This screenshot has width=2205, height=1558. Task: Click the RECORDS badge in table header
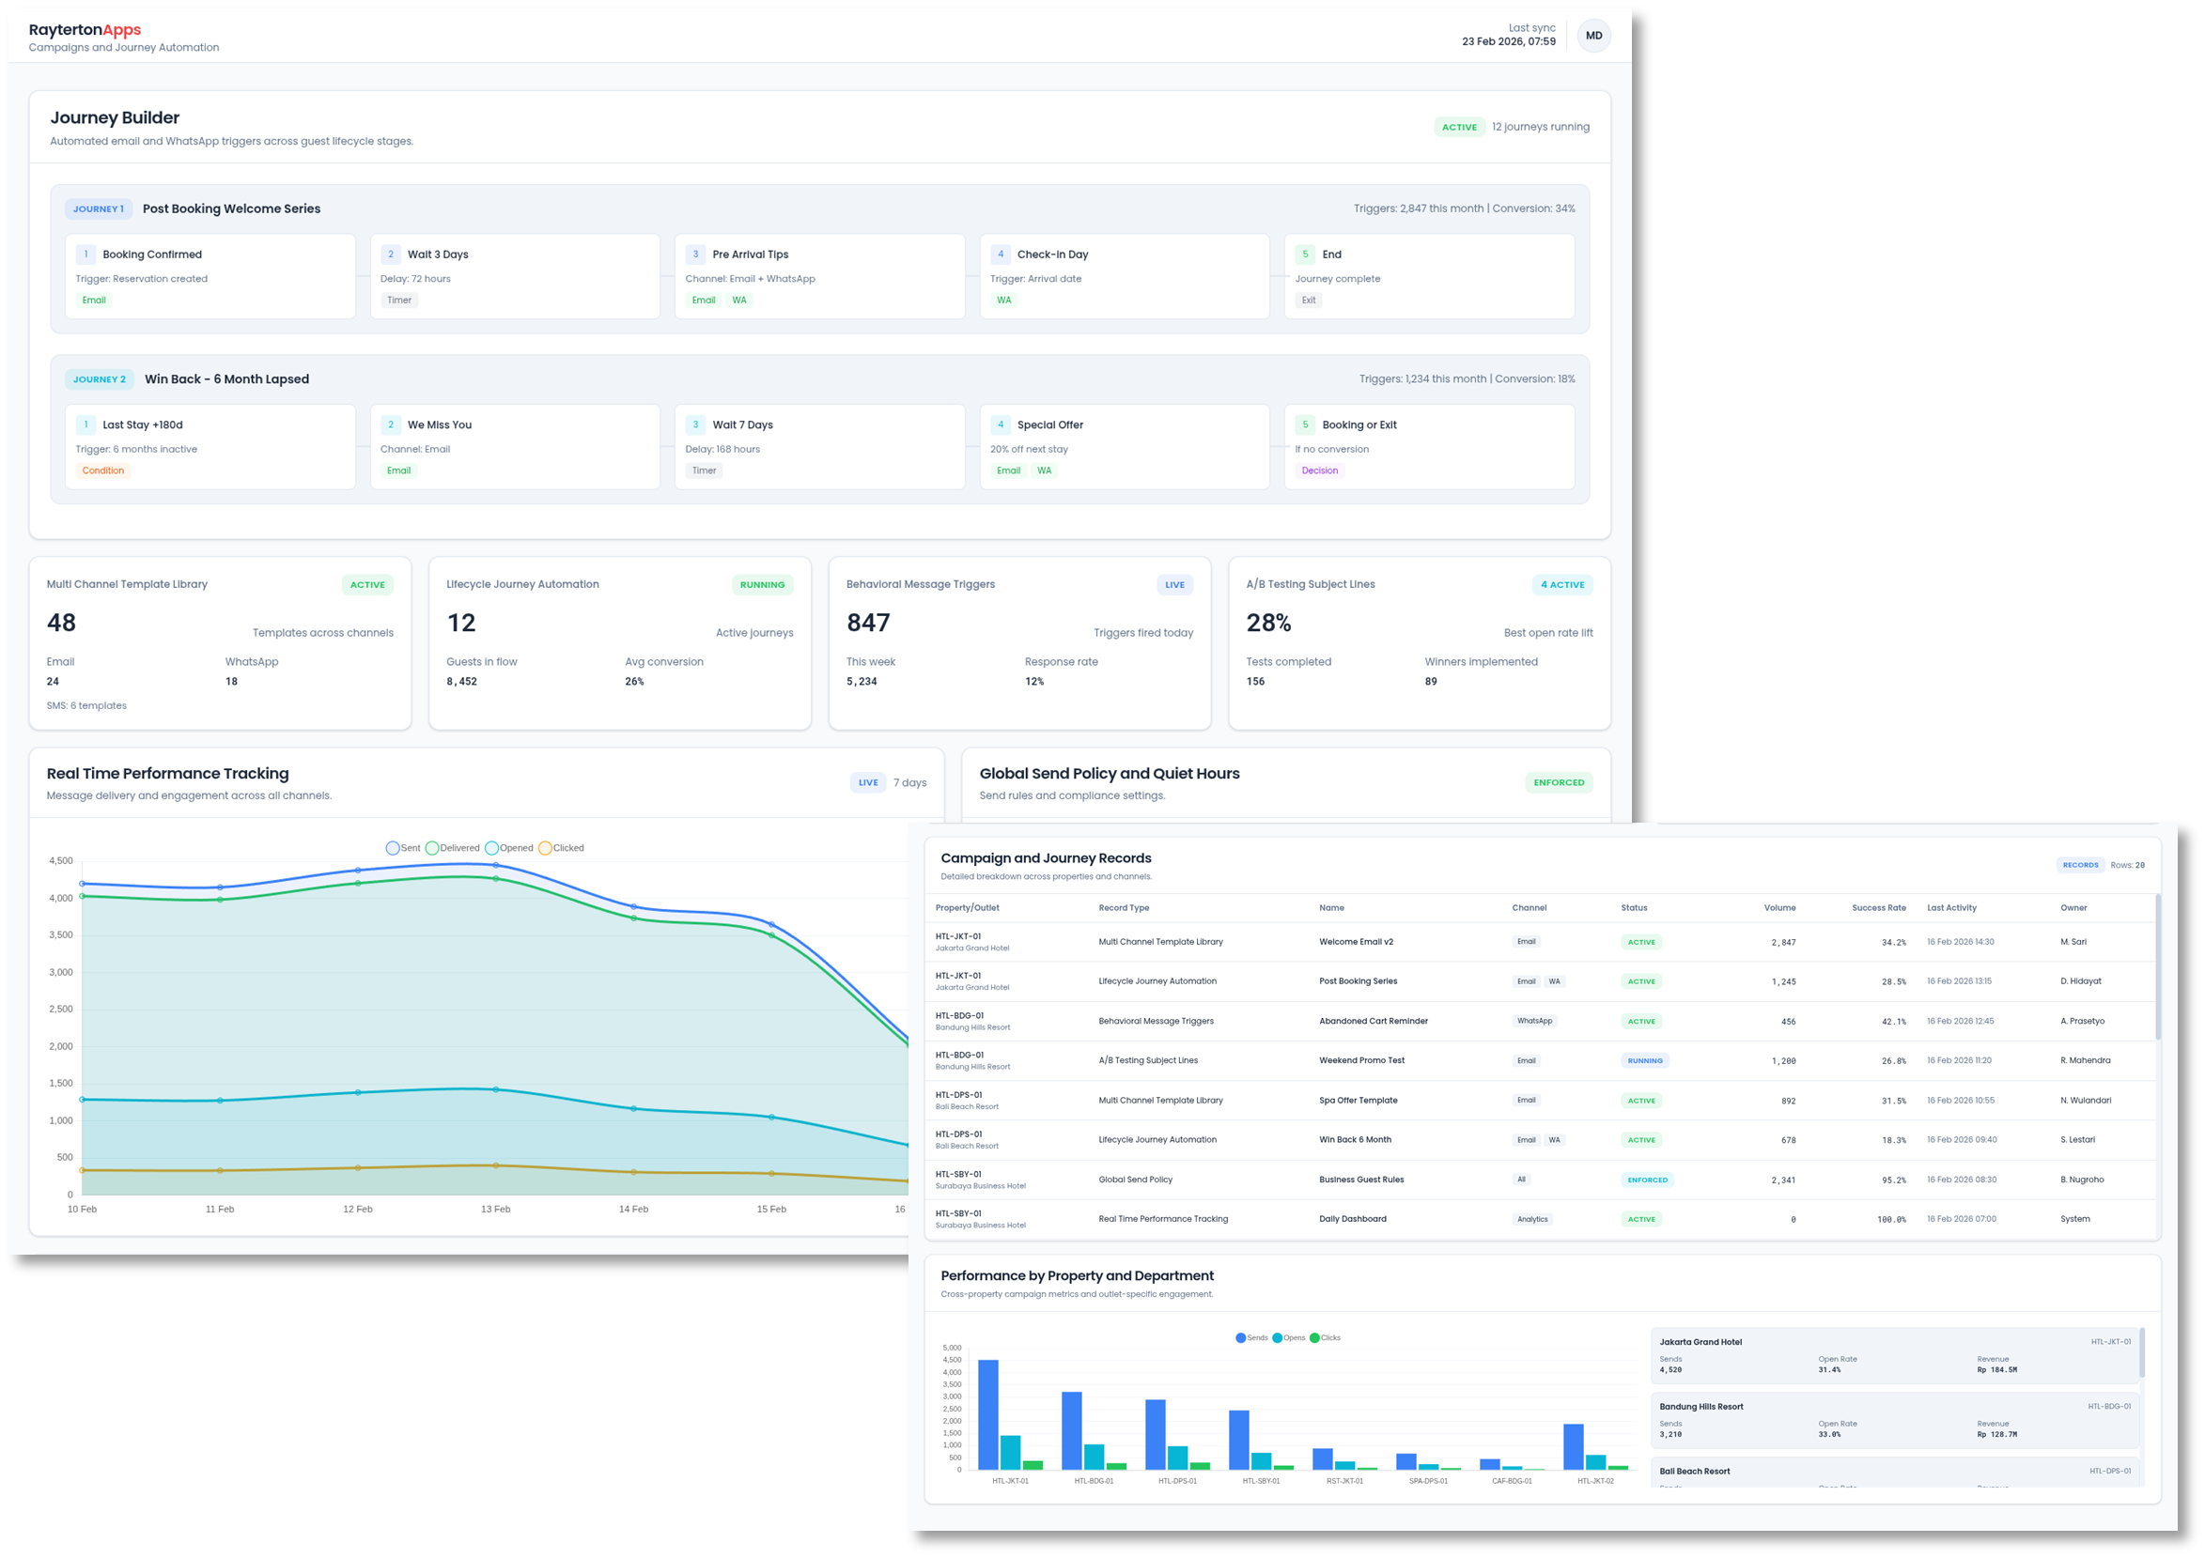tap(2079, 865)
